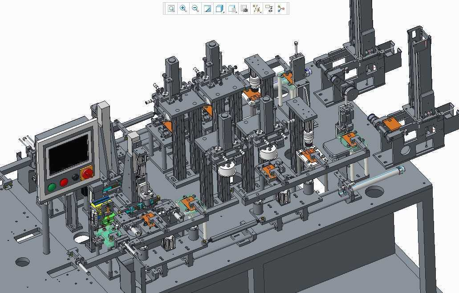Open the datum display filters dropdown
This screenshot has width=459, height=293.
(256, 8)
